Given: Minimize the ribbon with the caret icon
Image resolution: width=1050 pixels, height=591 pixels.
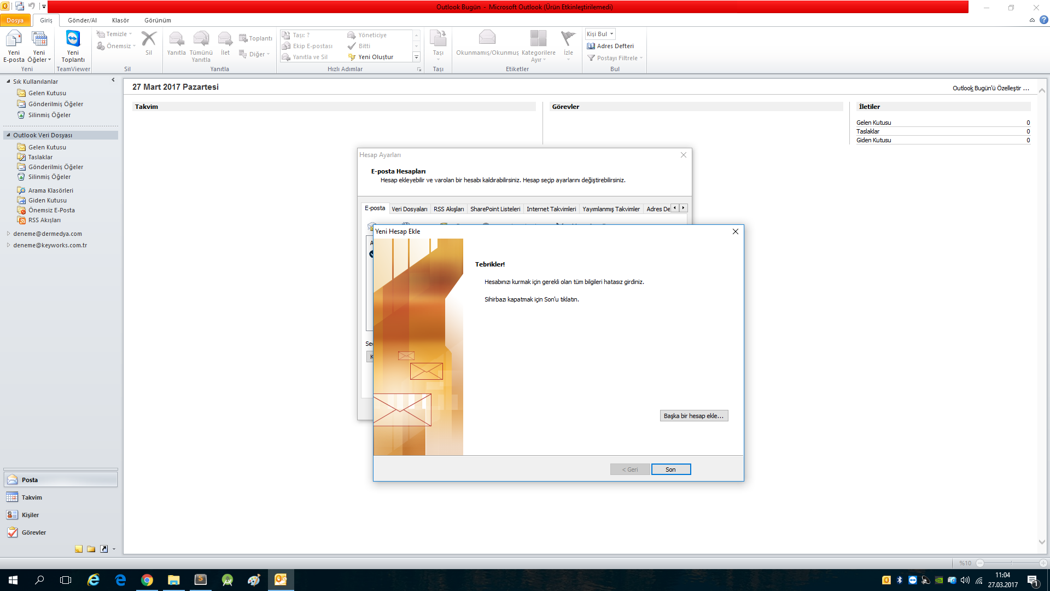Looking at the screenshot, I should [1032, 20].
